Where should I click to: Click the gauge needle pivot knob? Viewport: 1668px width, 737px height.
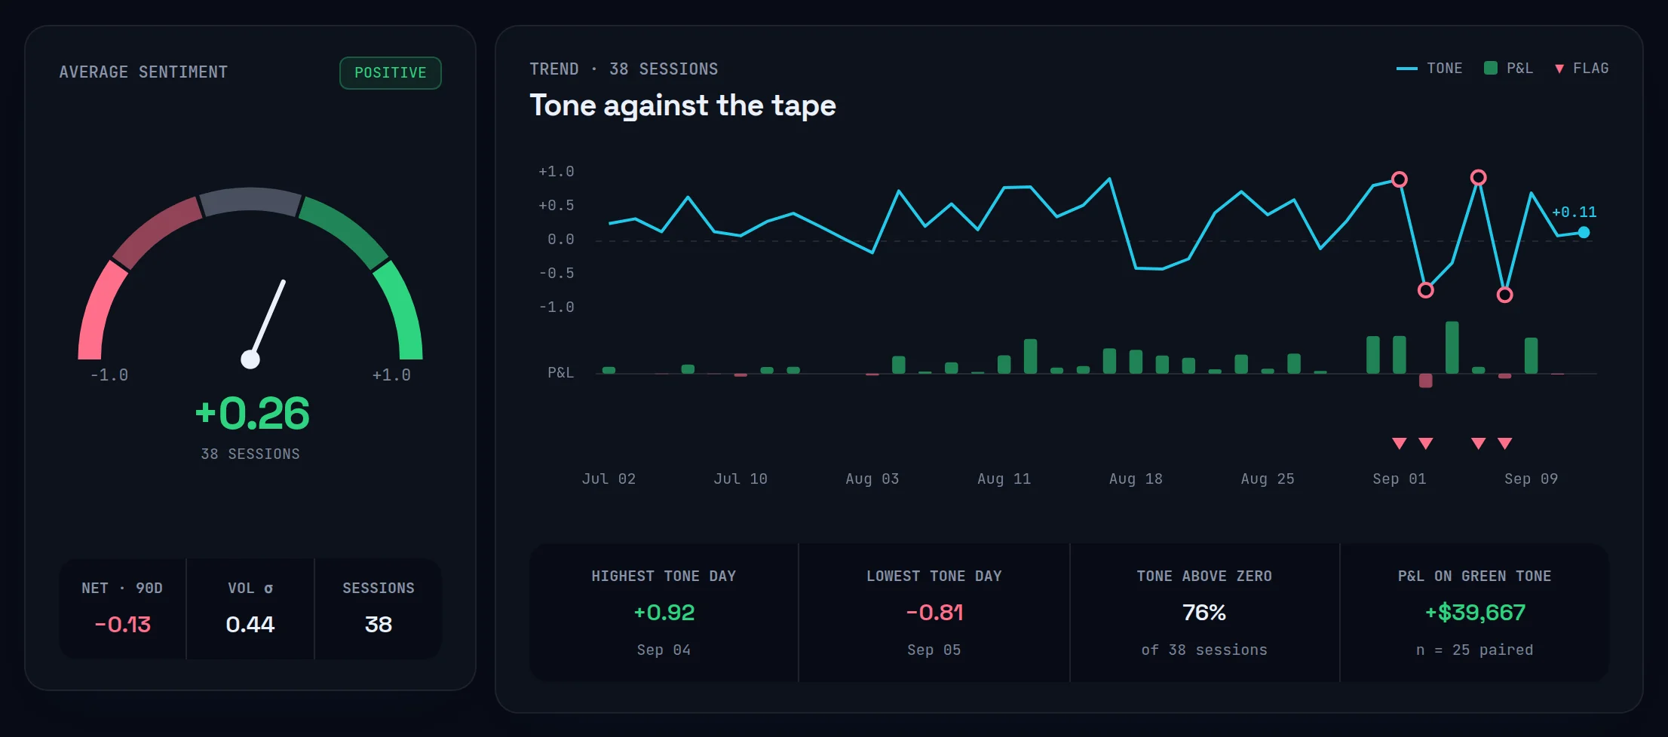[250, 359]
